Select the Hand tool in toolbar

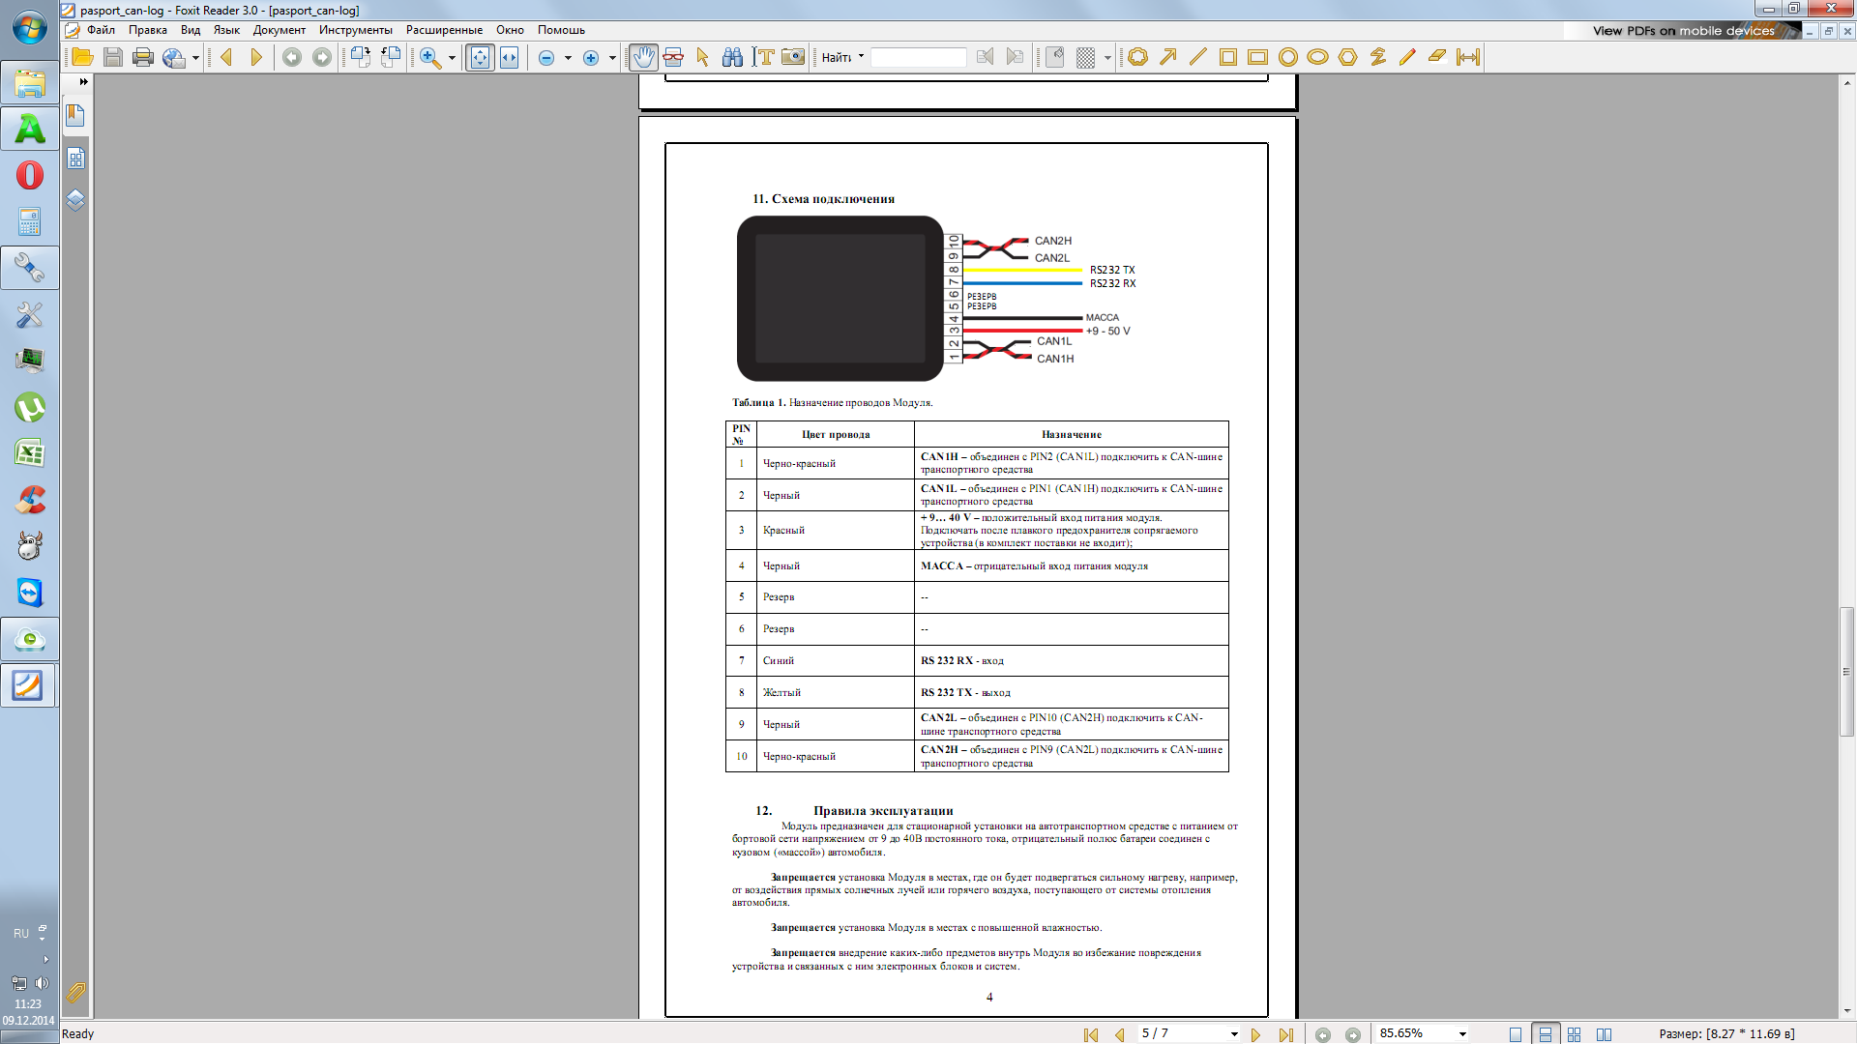(643, 57)
